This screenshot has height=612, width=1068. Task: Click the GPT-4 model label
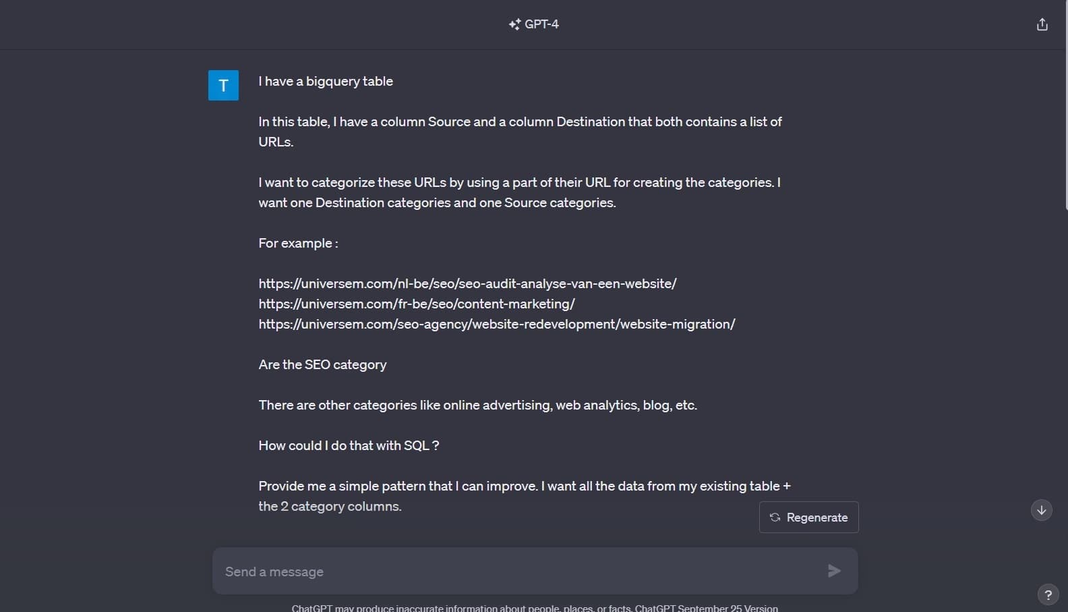[x=541, y=24]
